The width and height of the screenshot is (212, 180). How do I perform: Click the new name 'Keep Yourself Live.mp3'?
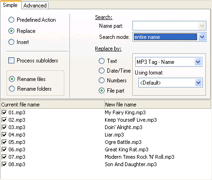pos(131,120)
